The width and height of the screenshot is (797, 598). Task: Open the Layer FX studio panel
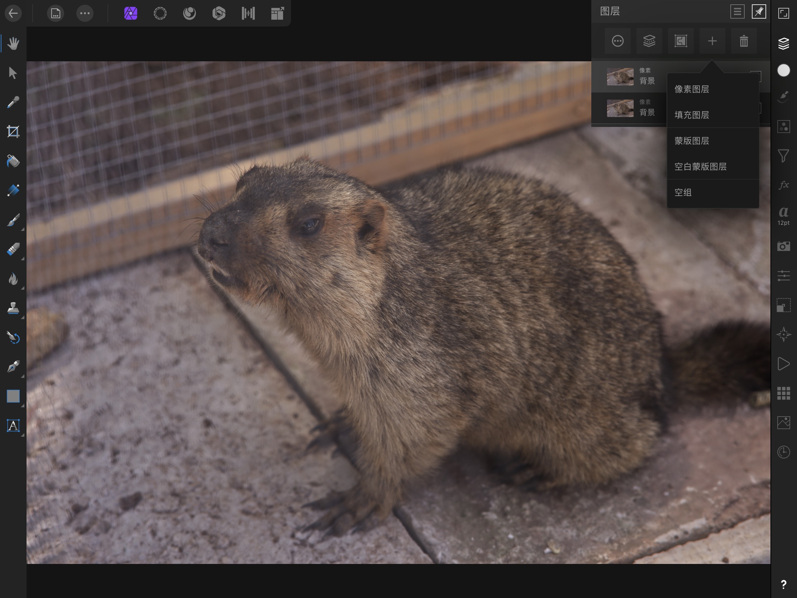click(784, 186)
